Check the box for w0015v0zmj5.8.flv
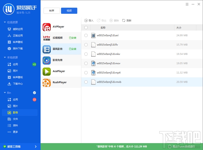203x150 pixels. tap(86, 45)
